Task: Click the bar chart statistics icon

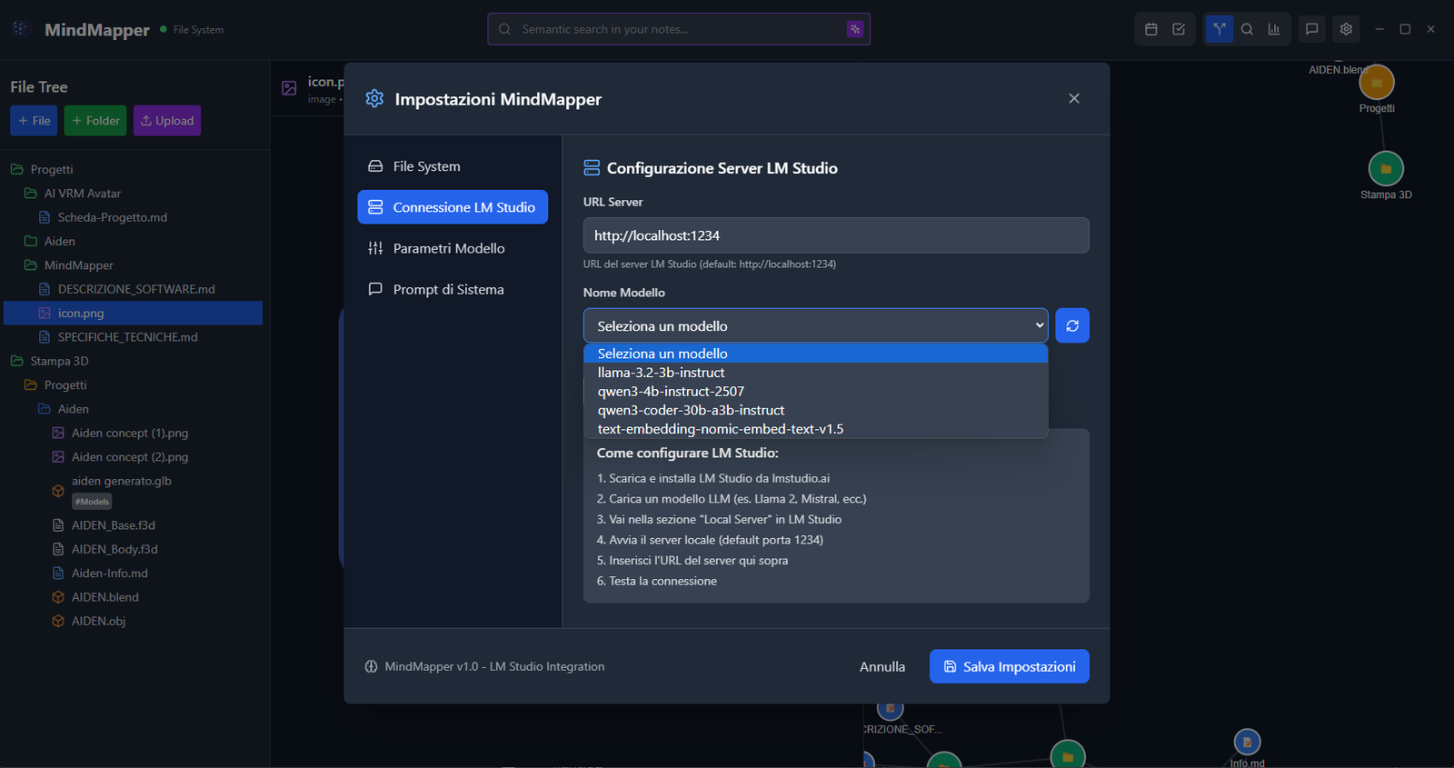Action: tap(1274, 29)
